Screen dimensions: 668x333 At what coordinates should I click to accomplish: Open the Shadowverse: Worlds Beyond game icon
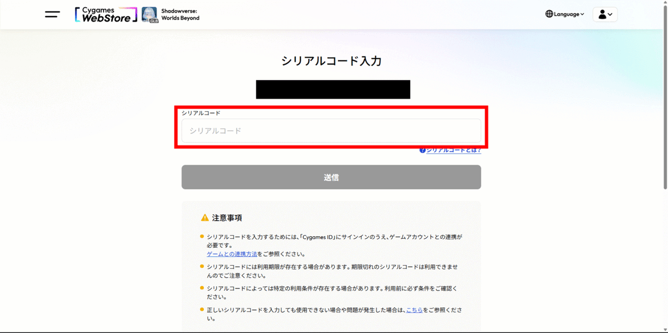pos(149,14)
